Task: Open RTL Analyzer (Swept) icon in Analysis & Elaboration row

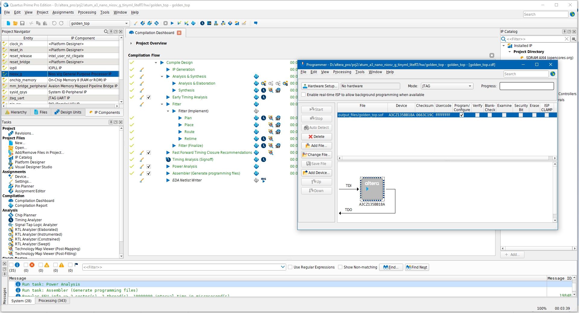Action: [285, 83]
